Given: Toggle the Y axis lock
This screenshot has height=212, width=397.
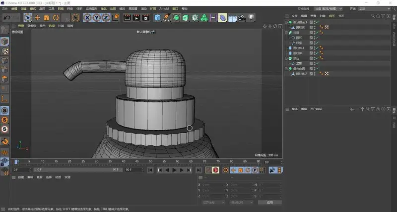Looking at the screenshot, I should tap(96, 18).
